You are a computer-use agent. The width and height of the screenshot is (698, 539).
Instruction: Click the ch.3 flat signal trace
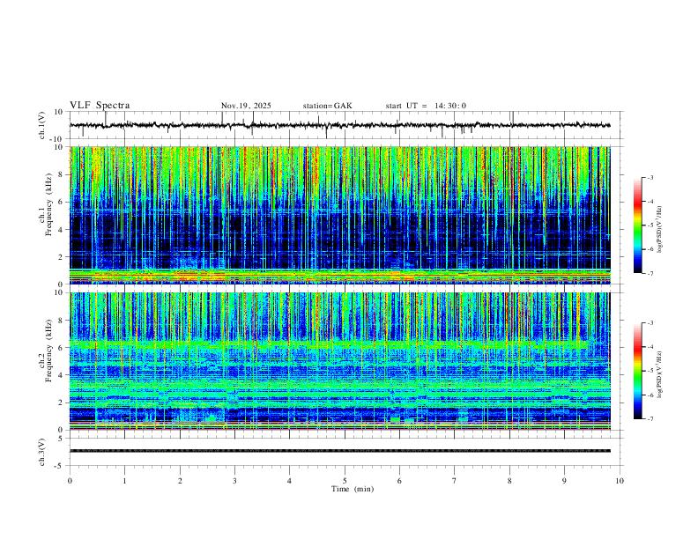(339, 451)
